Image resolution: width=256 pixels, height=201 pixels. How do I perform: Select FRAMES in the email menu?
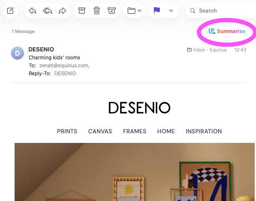(x=135, y=131)
